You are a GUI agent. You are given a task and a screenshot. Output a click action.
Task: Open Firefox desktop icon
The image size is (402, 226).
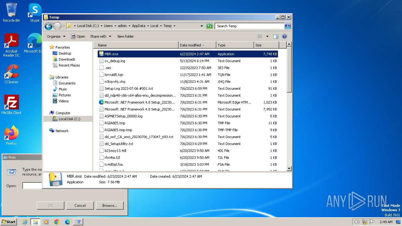pyautogui.click(x=11, y=136)
